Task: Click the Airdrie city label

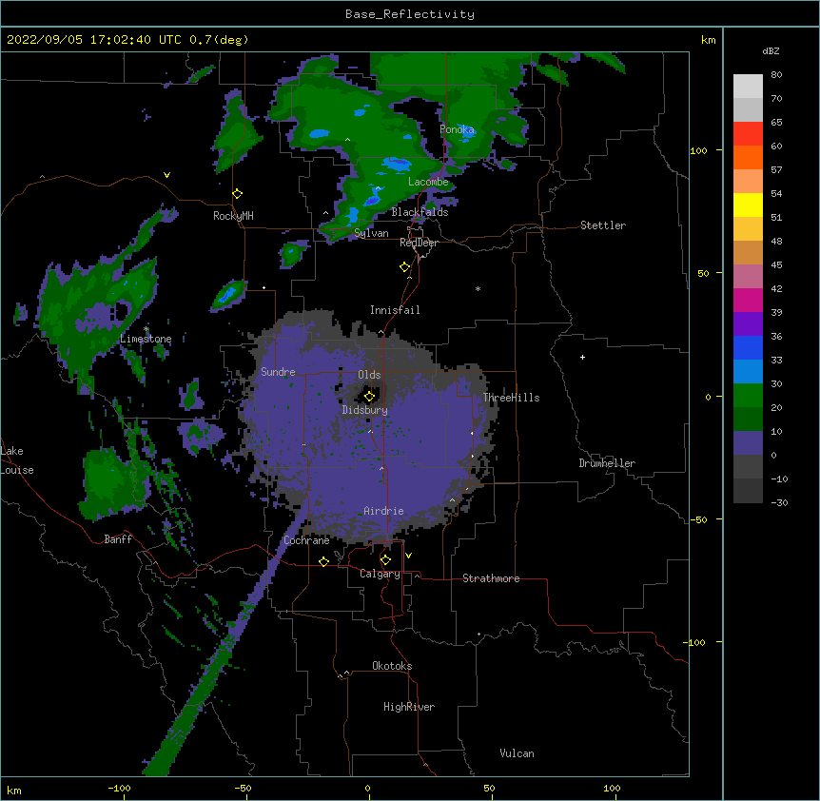Action: pyautogui.click(x=383, y=511)
